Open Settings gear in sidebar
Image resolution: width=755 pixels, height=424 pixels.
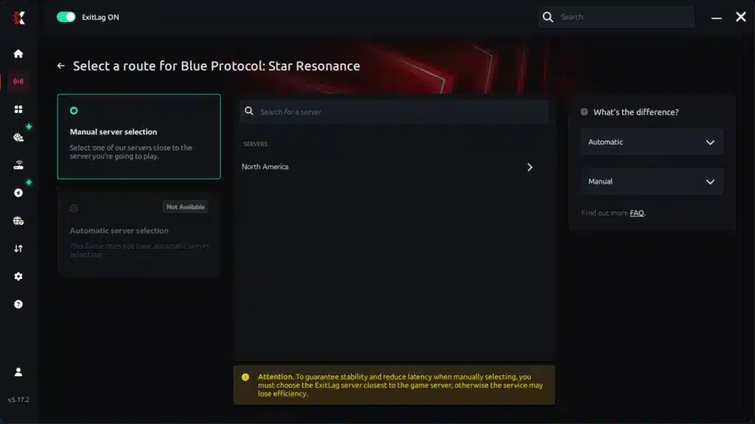point(18,277)
